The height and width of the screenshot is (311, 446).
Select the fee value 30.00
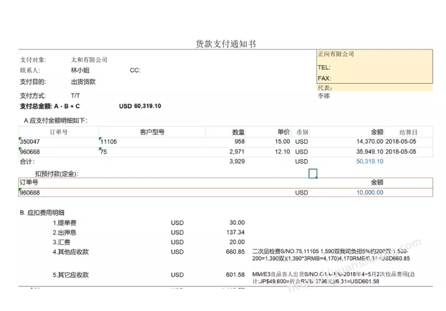tap(237, 222)
